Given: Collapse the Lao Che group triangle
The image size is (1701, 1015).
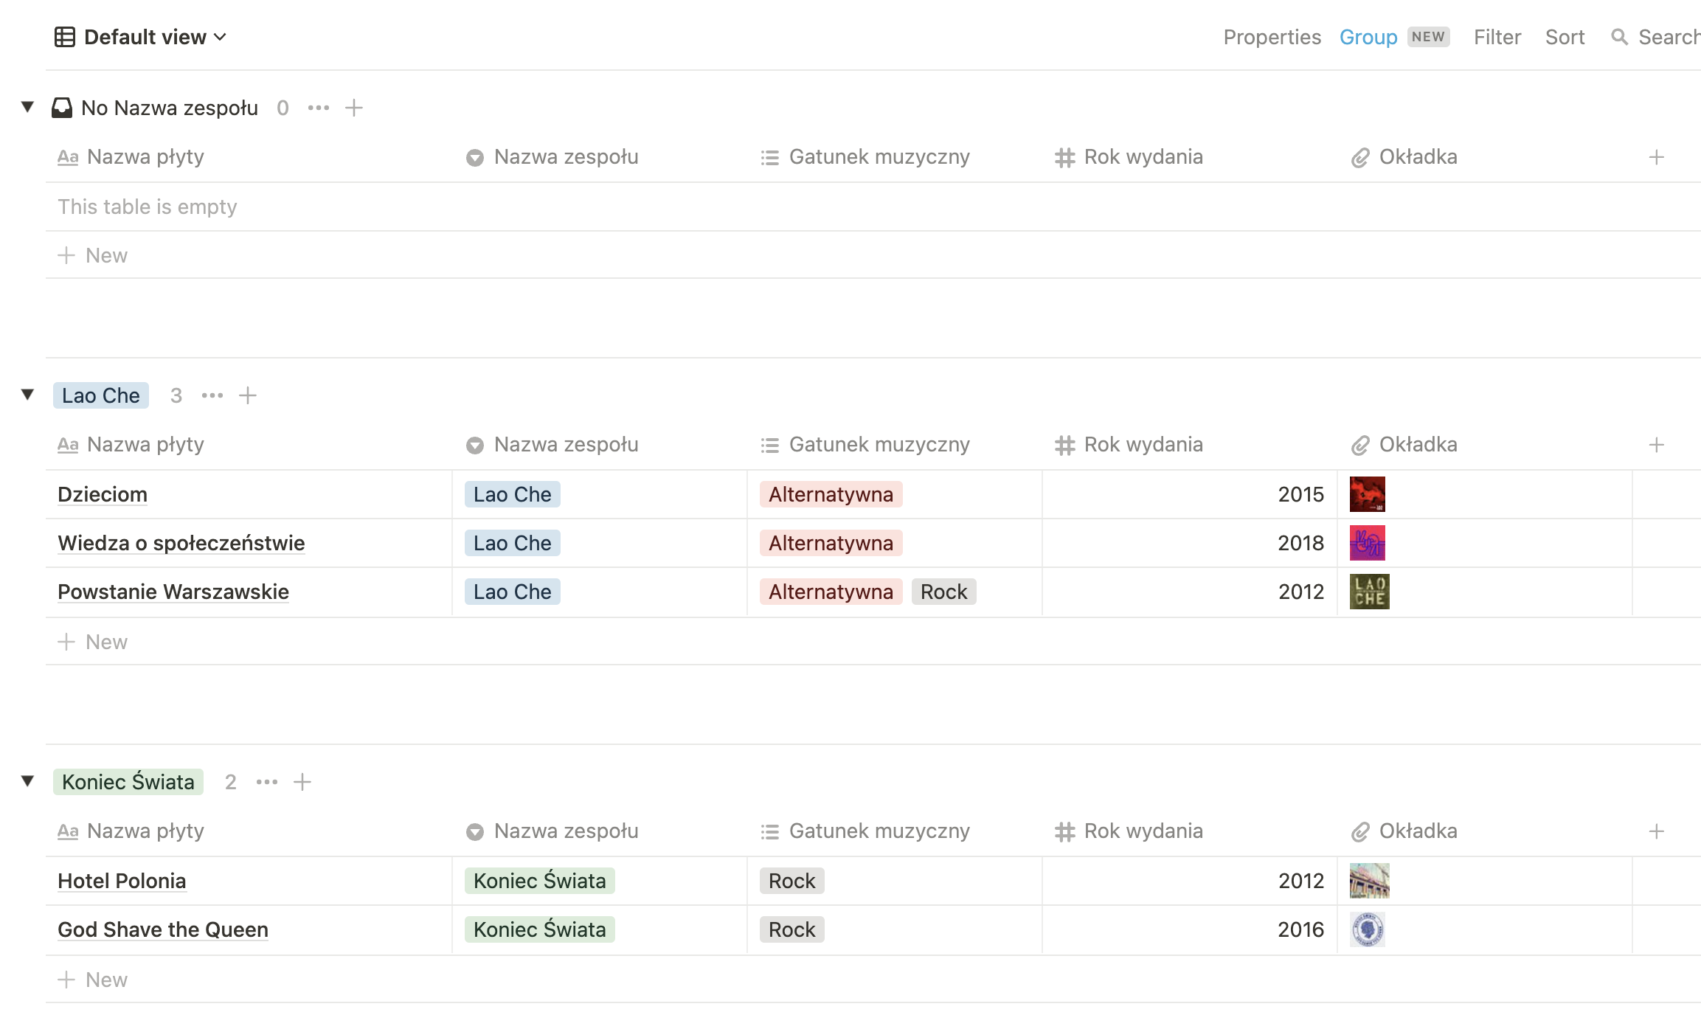Looking at the screenshot, I should (x=28, y=395).
